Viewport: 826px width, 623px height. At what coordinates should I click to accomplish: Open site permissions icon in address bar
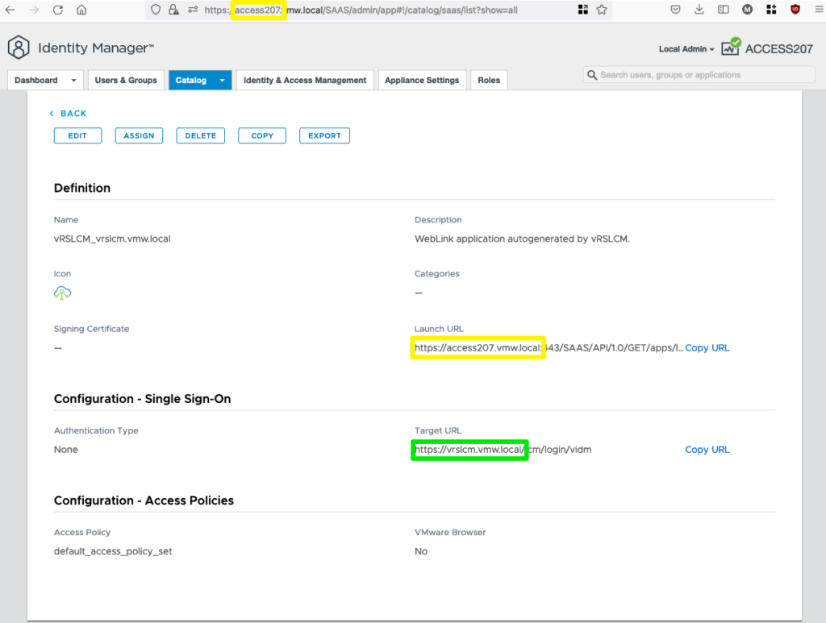193,10
